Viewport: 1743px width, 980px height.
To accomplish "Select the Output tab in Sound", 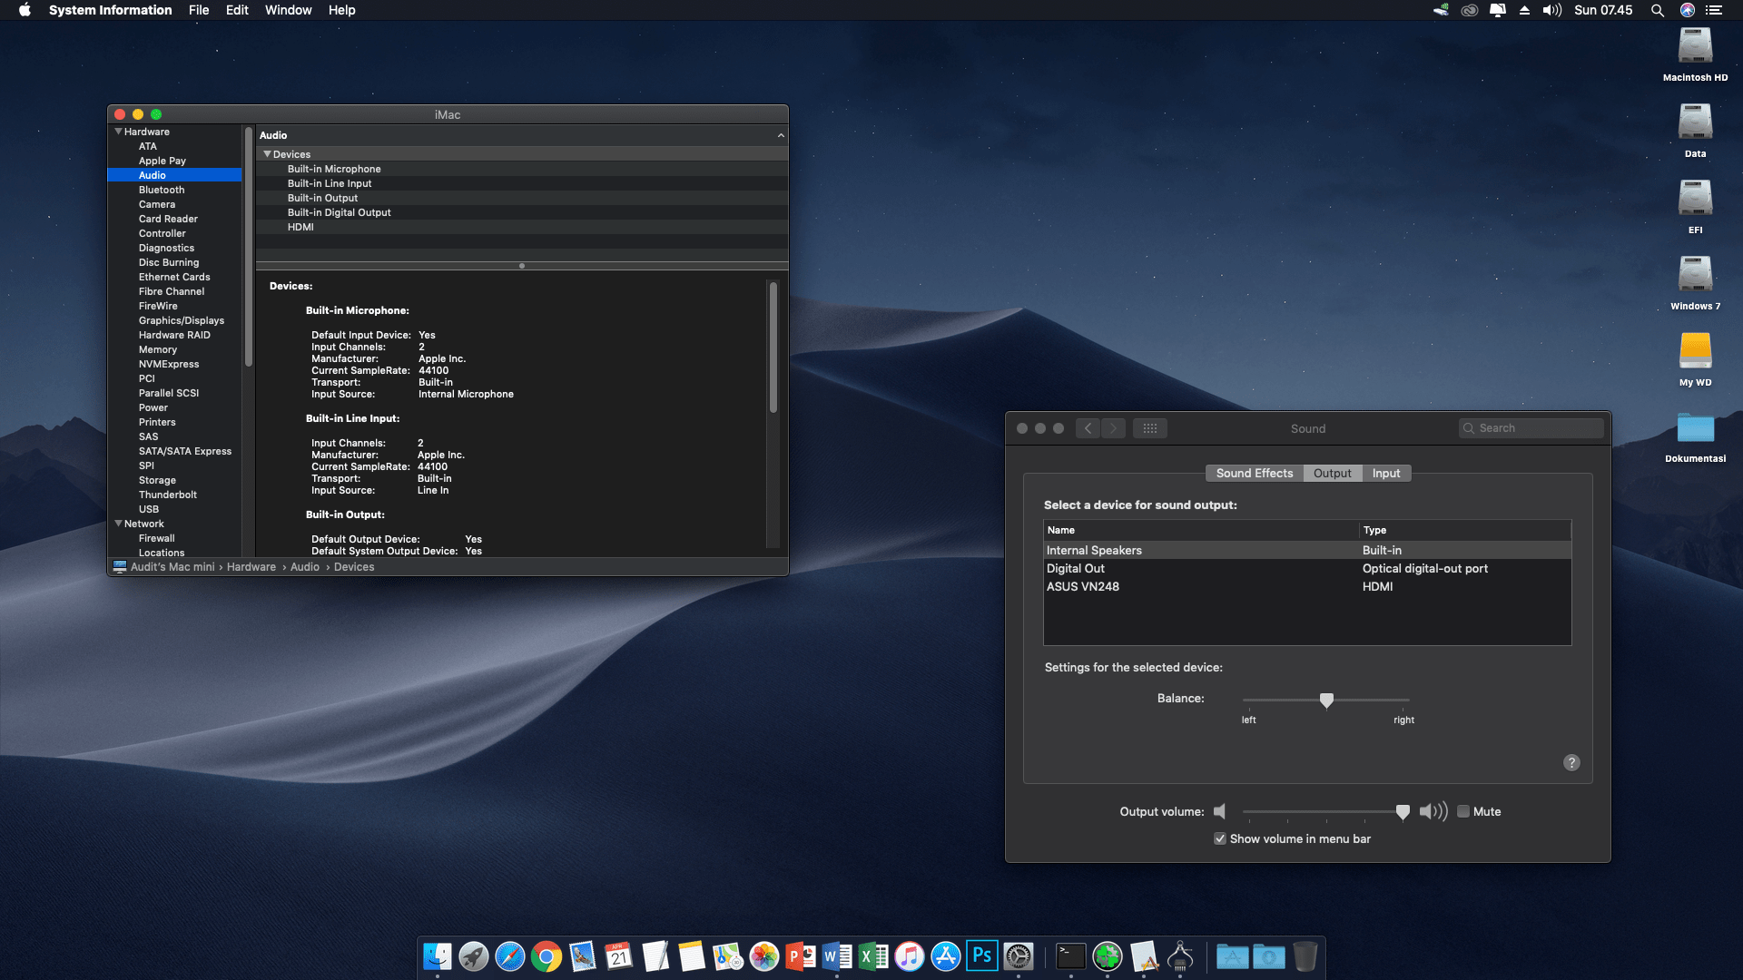I will (x=1332, y=474).
